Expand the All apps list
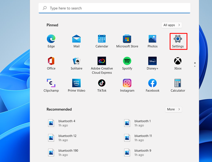This screenshot has width=212, height=162. tap(172, 25)
